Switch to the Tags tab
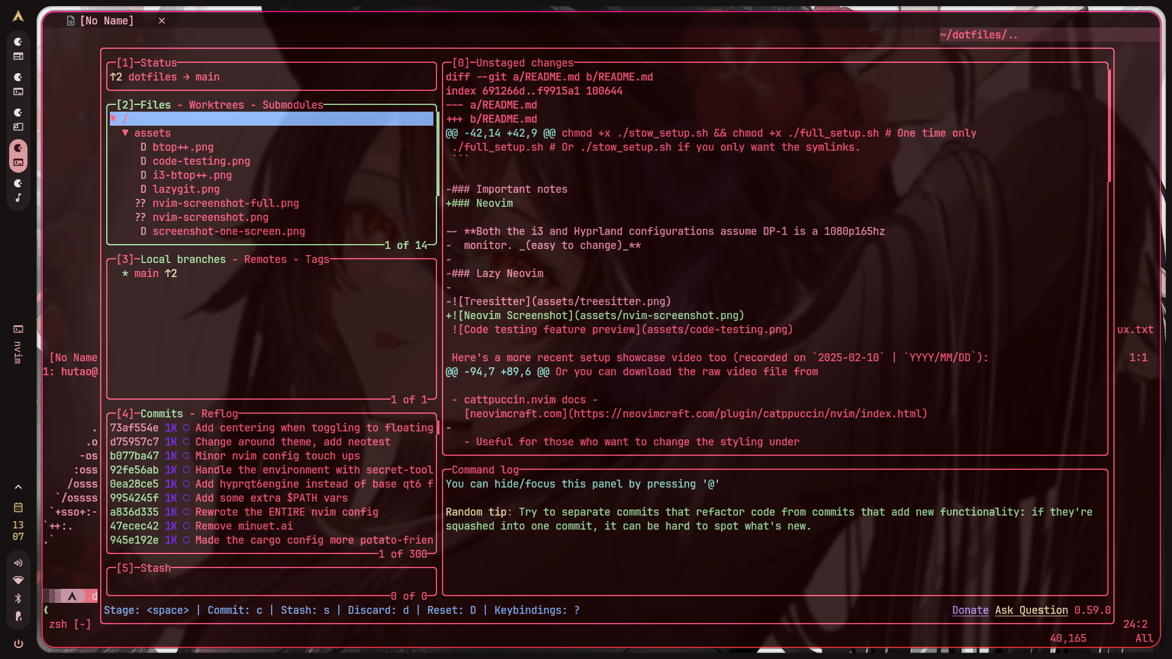 [317, 259]
